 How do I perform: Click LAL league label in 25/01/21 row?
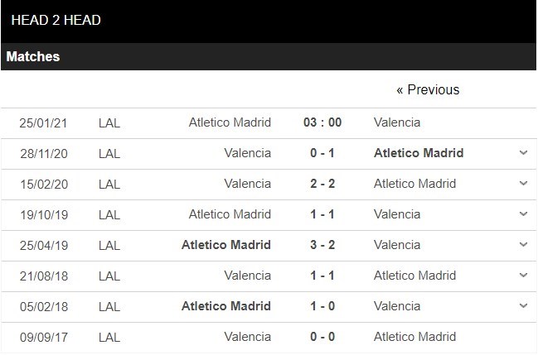(x=109, y=122)
